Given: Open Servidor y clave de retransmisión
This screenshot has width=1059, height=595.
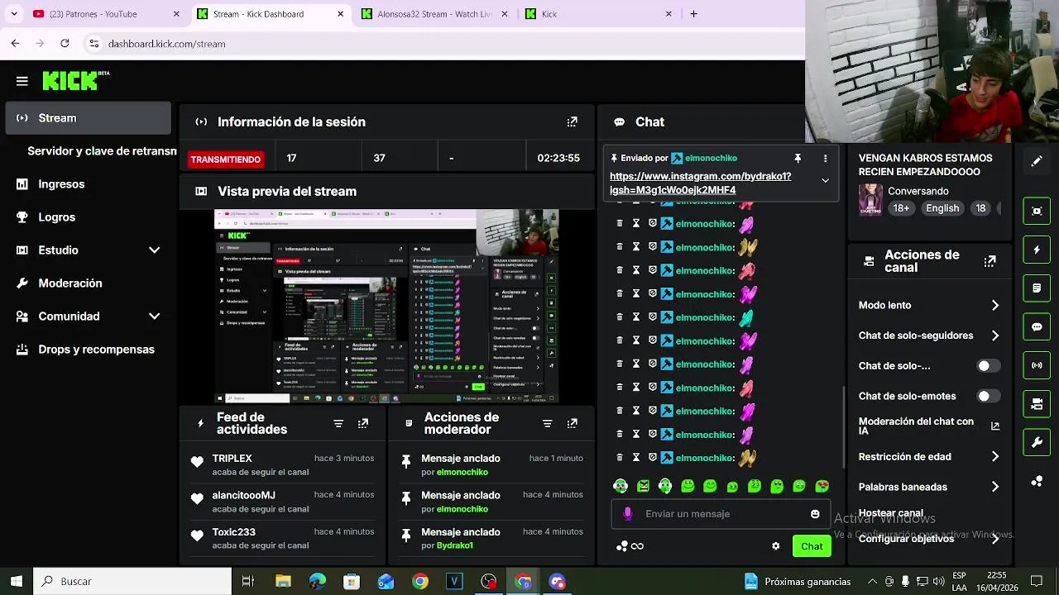Looking at the screenshot, I should [x=102, y=151].
